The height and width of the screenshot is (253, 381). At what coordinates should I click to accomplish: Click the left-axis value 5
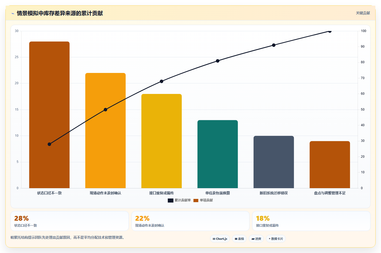pyautogui.click(x=17, y=162)
